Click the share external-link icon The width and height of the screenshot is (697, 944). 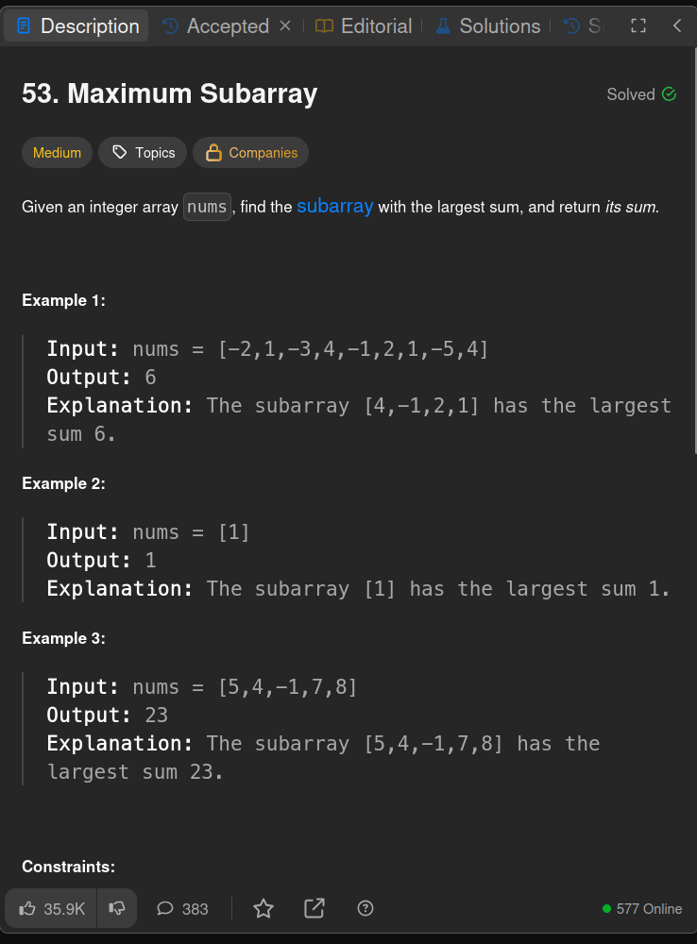(x=314, y=908)
